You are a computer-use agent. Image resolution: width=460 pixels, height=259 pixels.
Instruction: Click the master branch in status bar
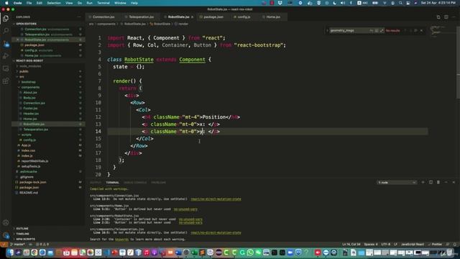tap(17, 245)
